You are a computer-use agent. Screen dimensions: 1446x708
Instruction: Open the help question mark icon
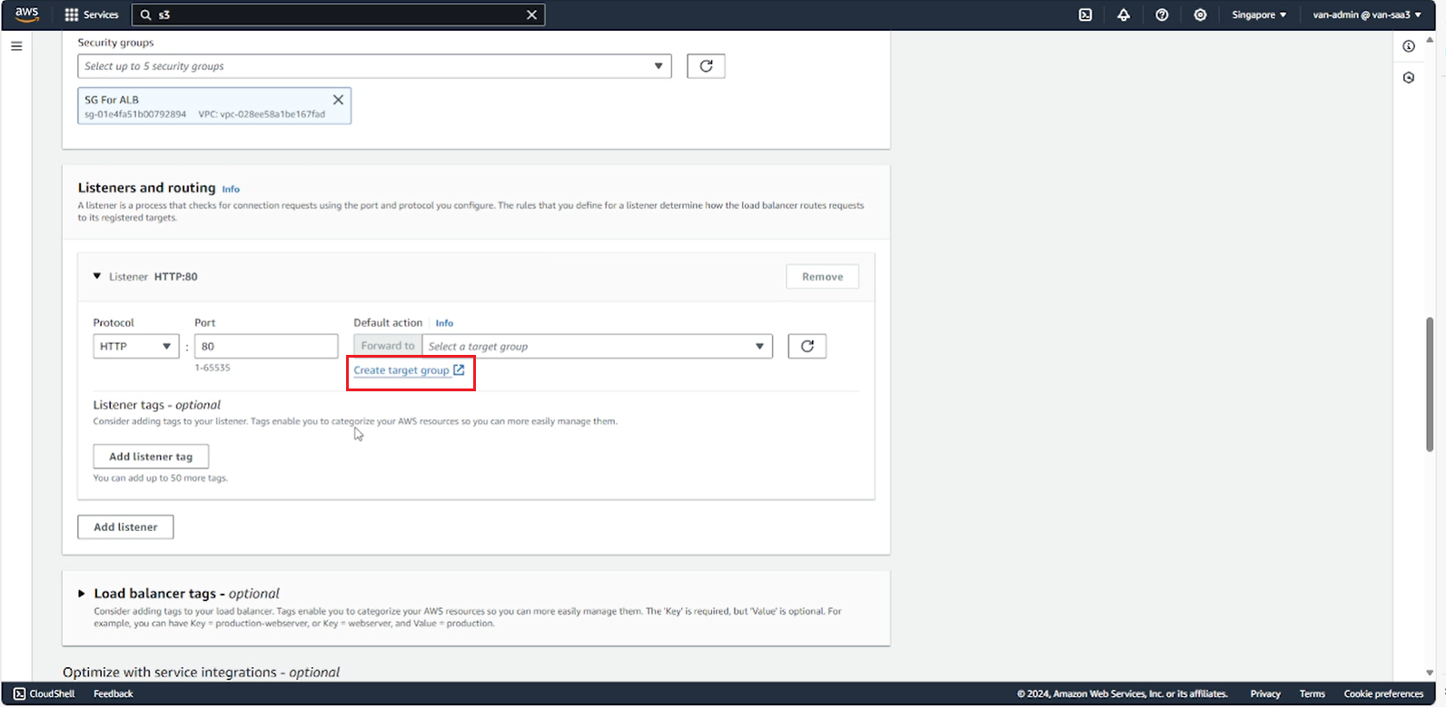[x=1162, y=15]
